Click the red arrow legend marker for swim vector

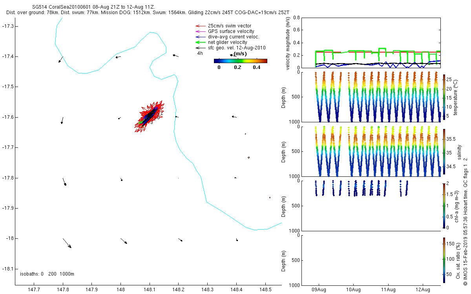(x=201, y=26)
